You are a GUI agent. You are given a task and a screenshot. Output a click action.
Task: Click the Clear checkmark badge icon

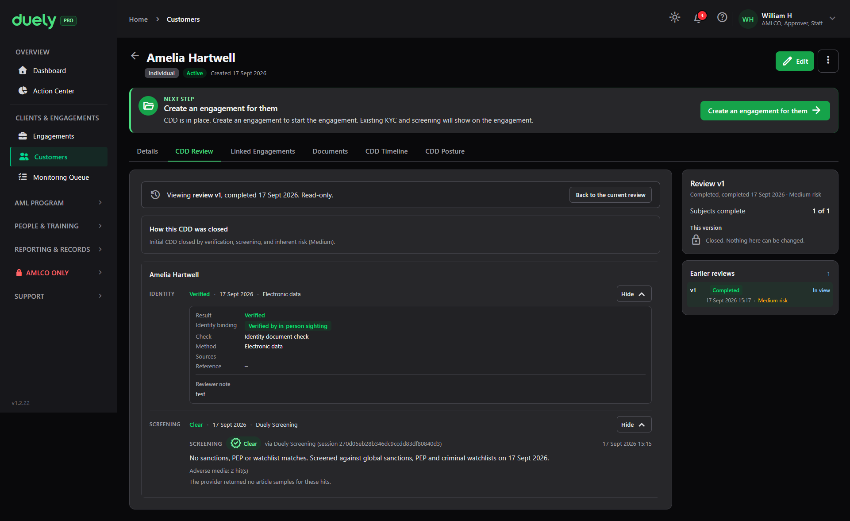click(236, 443)
